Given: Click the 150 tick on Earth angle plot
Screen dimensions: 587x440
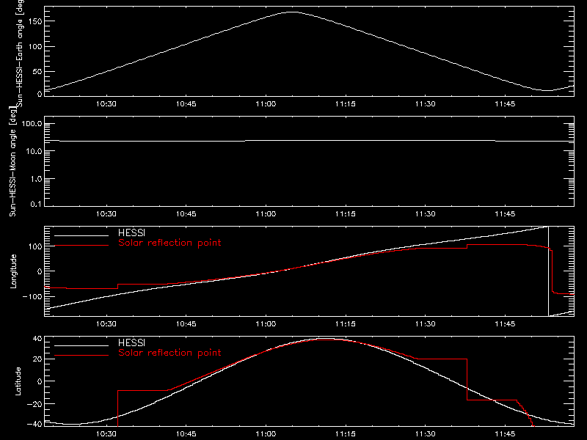Looking at the screenshot, I should pyautogui.click(x=34, y=21).
